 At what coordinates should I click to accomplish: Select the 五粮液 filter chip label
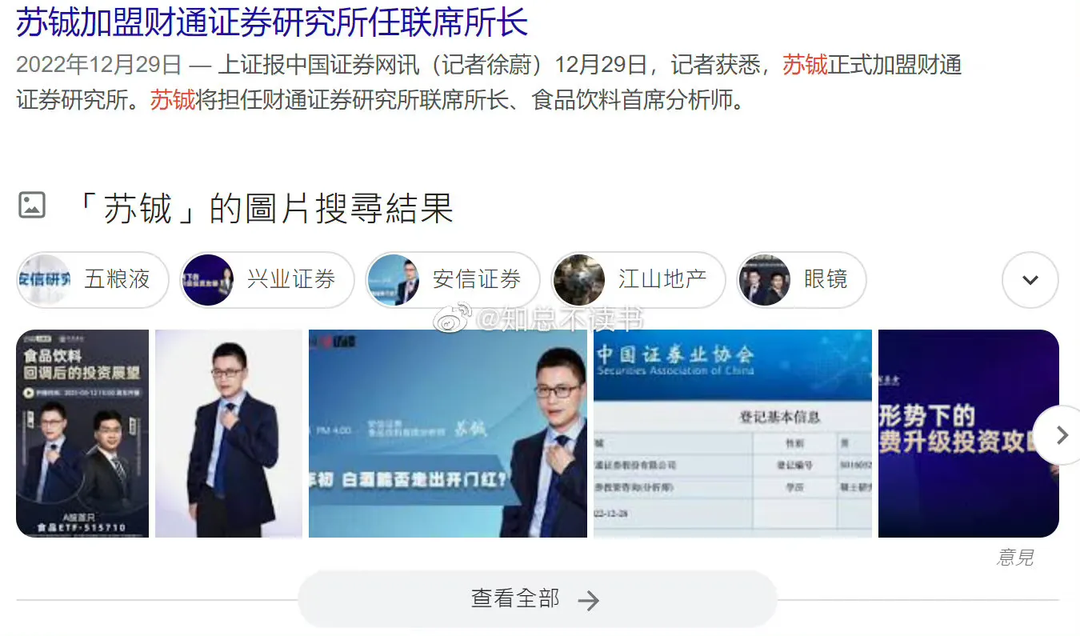click(118, 280)
